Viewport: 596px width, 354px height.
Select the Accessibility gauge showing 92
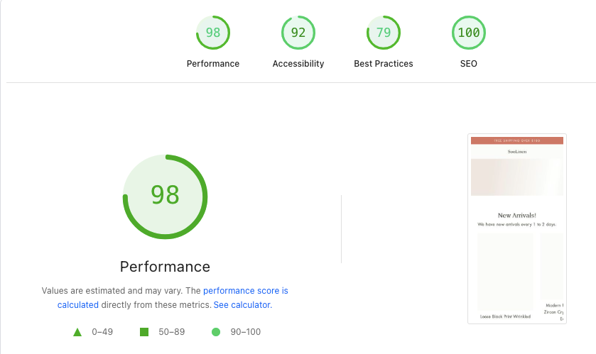point(298,33)
